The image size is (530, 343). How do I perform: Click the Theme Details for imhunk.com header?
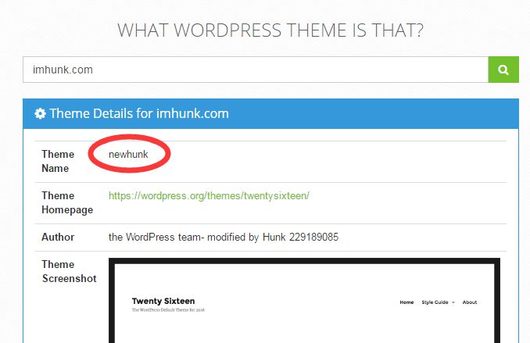[138, 113]
